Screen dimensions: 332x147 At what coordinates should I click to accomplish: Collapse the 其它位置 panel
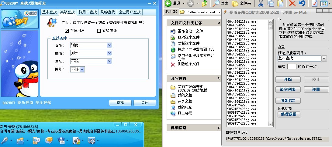[219, 79]
